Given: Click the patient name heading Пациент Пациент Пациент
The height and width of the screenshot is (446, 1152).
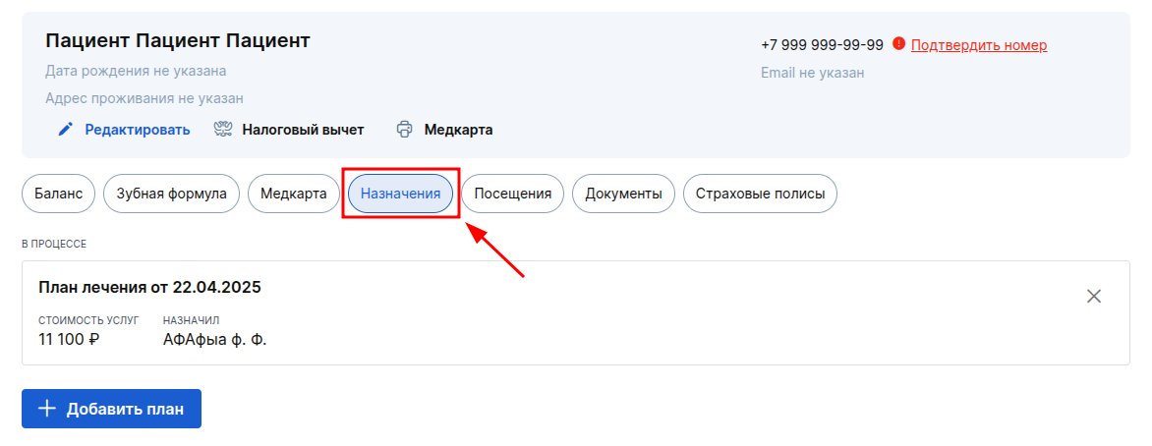Looking at the screenshot, I should [x=178, y=40].
